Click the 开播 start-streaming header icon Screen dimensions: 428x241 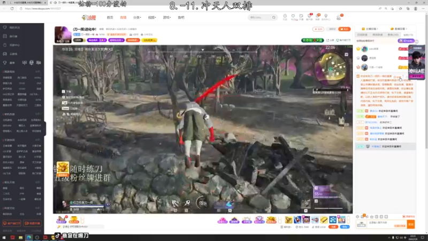click(x=301, y=17)
